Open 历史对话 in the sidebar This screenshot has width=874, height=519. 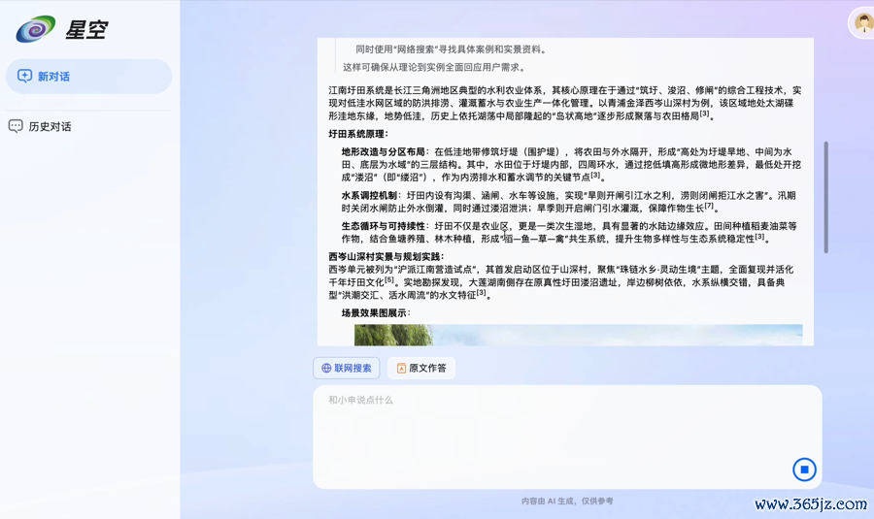[50, 126]
